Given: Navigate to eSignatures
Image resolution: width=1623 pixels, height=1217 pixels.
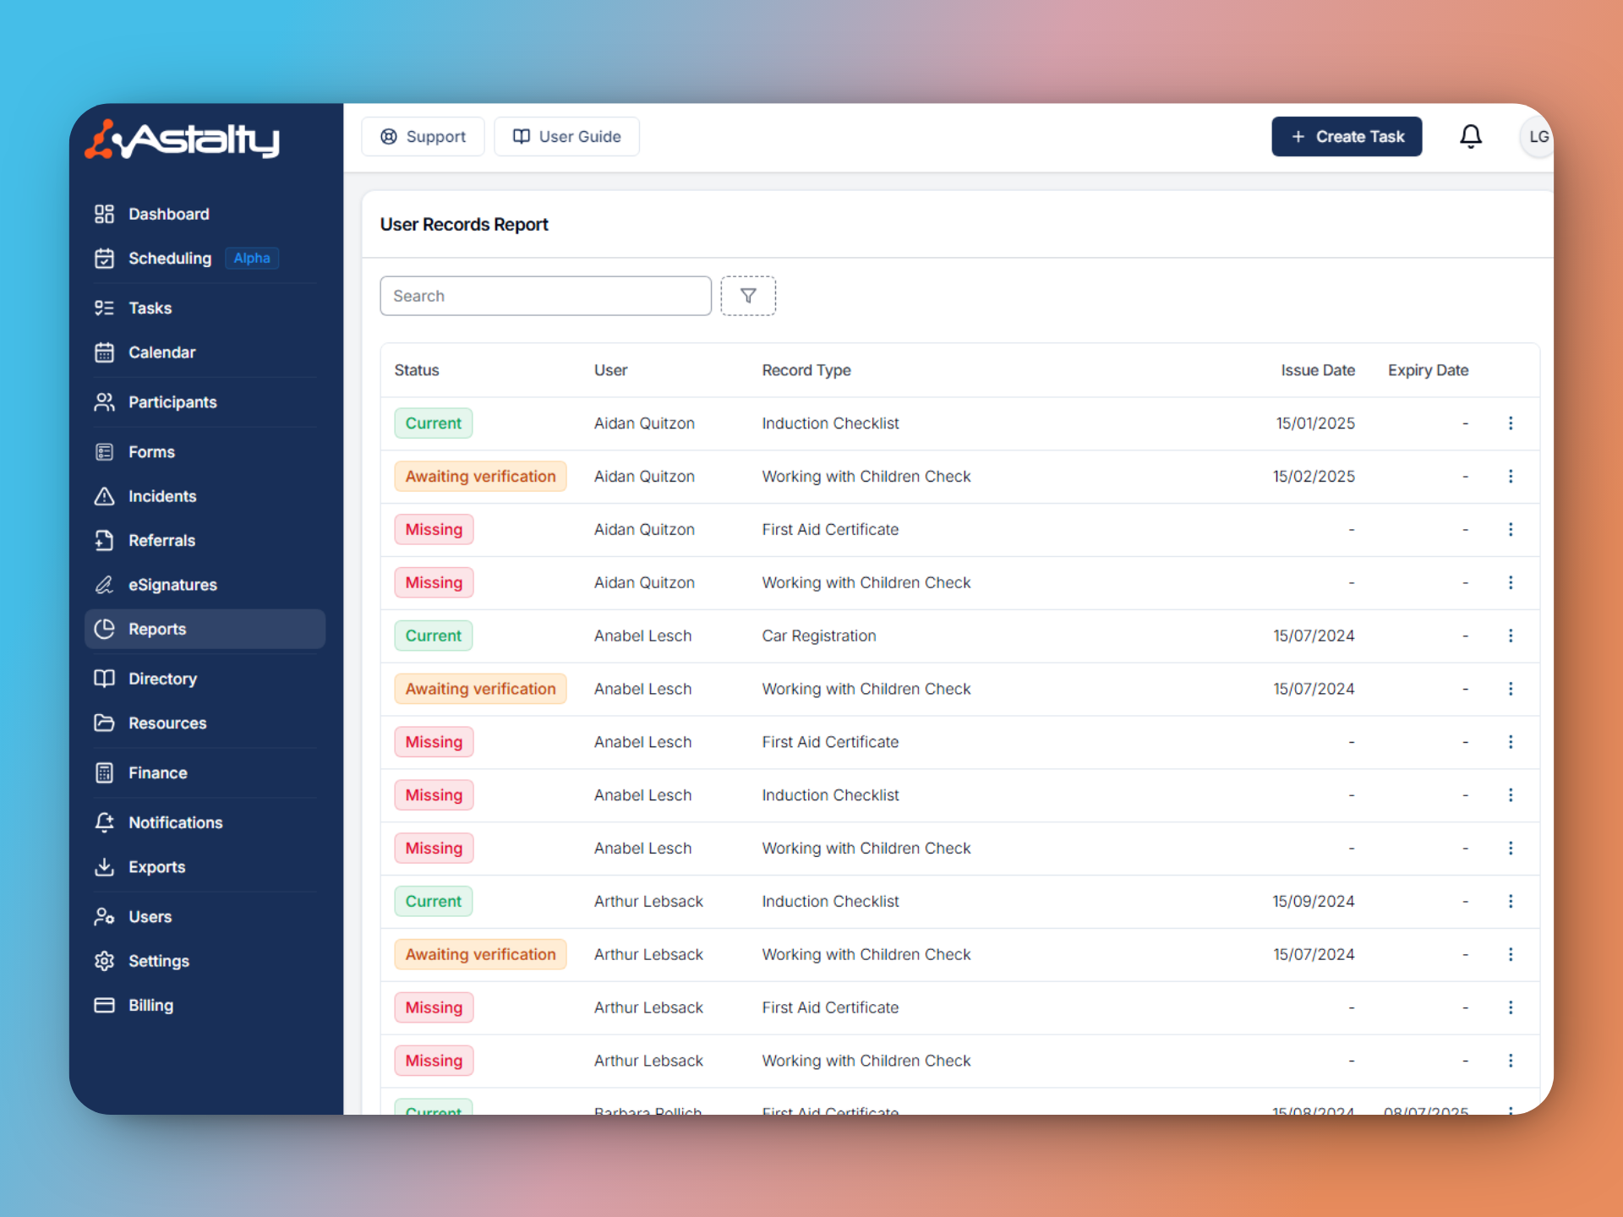Looking at the screenshot, I should [x=172, y=585].
